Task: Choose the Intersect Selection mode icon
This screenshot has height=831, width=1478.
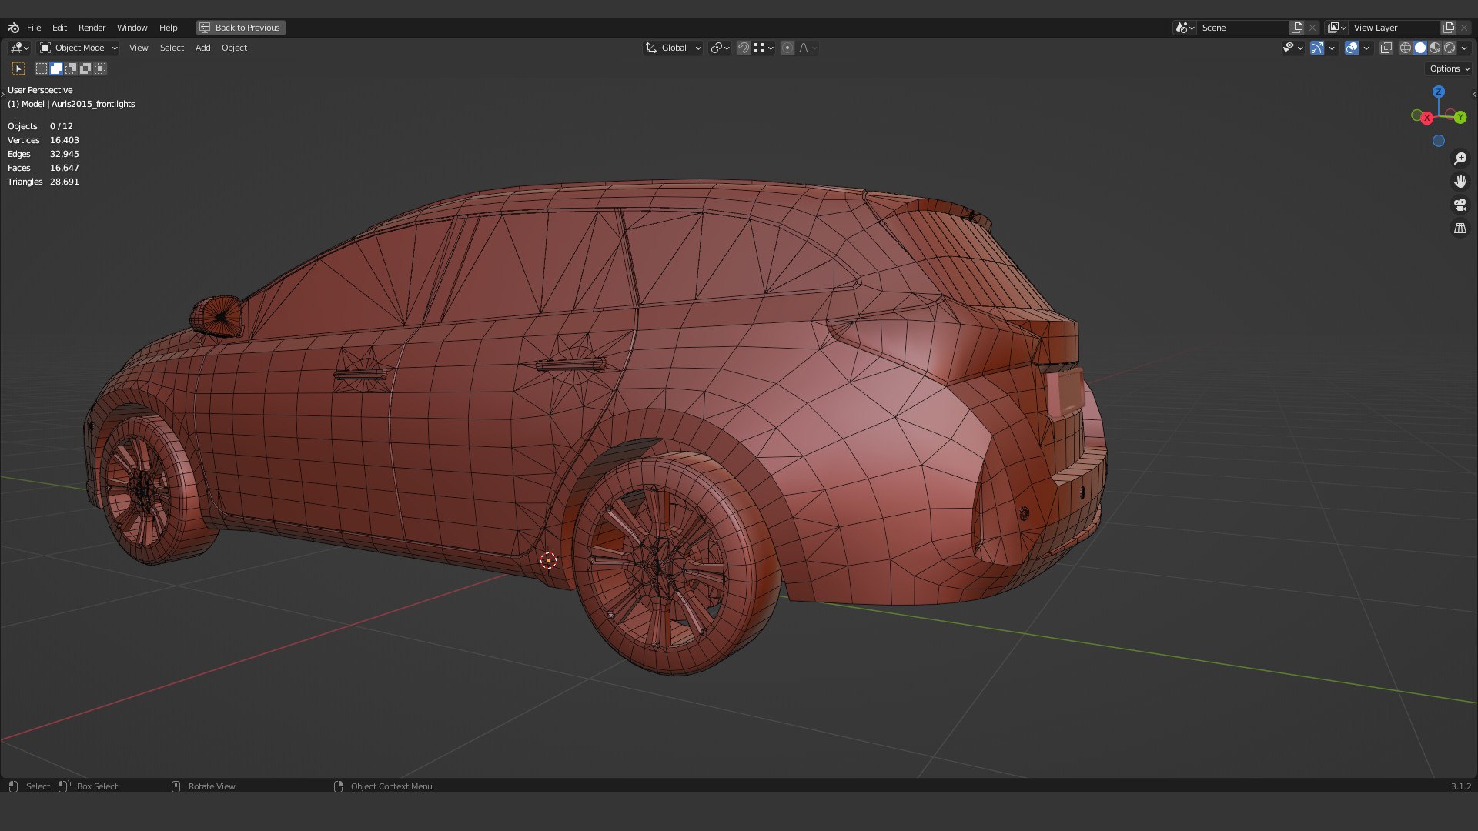Action: pyautogui.click(x=100, y=68)
